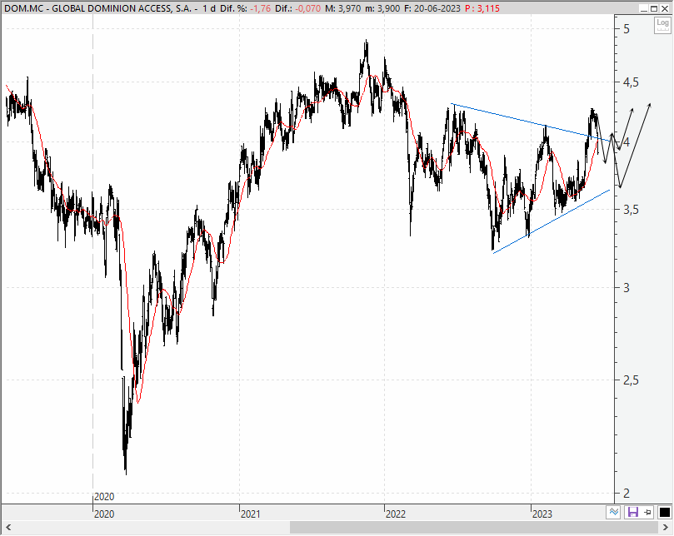This screenshot has height=536, width=674.
Task: Toggle the Log scale button
Action: click(x=662, y=25)
